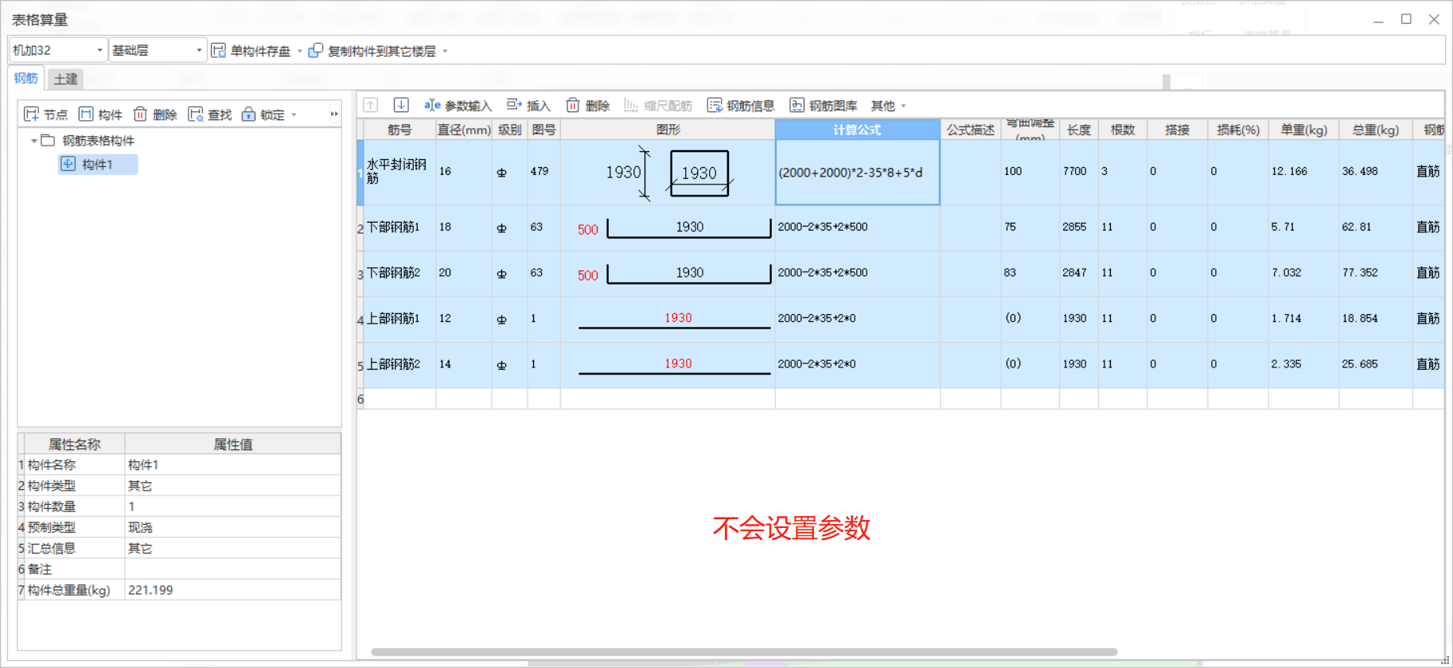Click 复制构件到其它楼层 copy icon
Screen dimensions: 1453x668
coord(316,51)
